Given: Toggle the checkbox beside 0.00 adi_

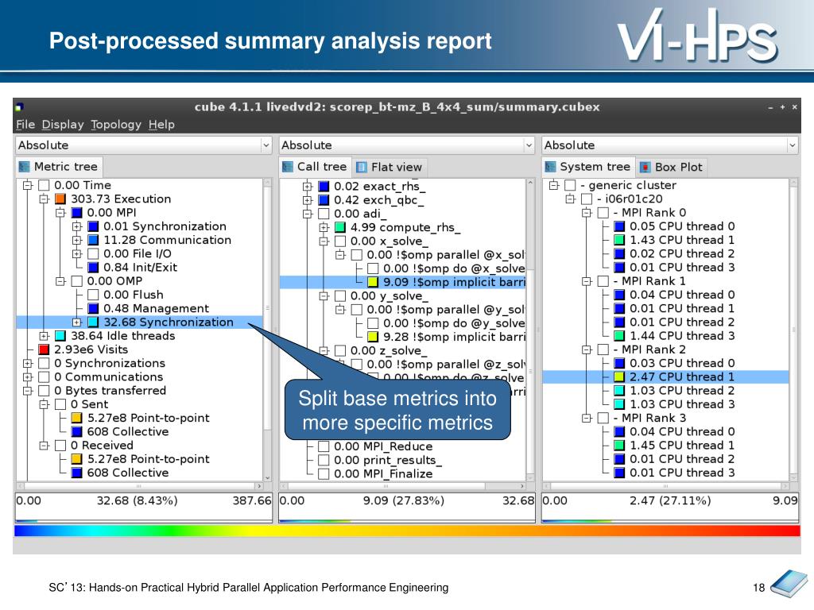Looking at the screenshot, I should click(x=324, y=214).
